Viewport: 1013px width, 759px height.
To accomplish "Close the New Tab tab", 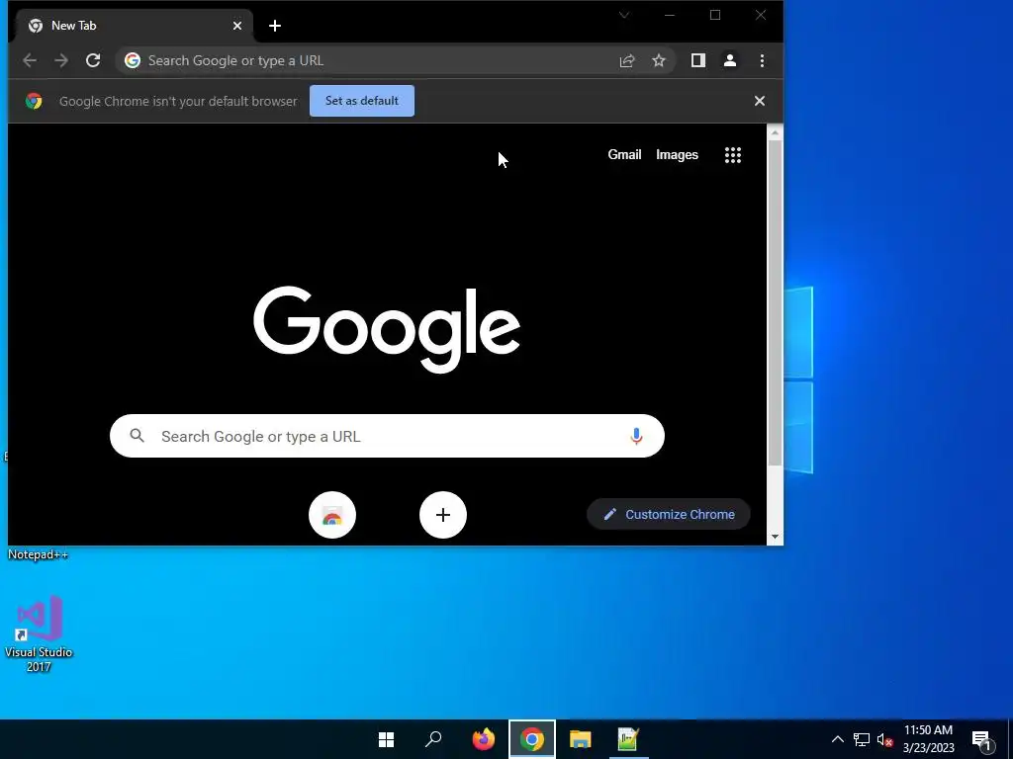I will pos(237,26).
